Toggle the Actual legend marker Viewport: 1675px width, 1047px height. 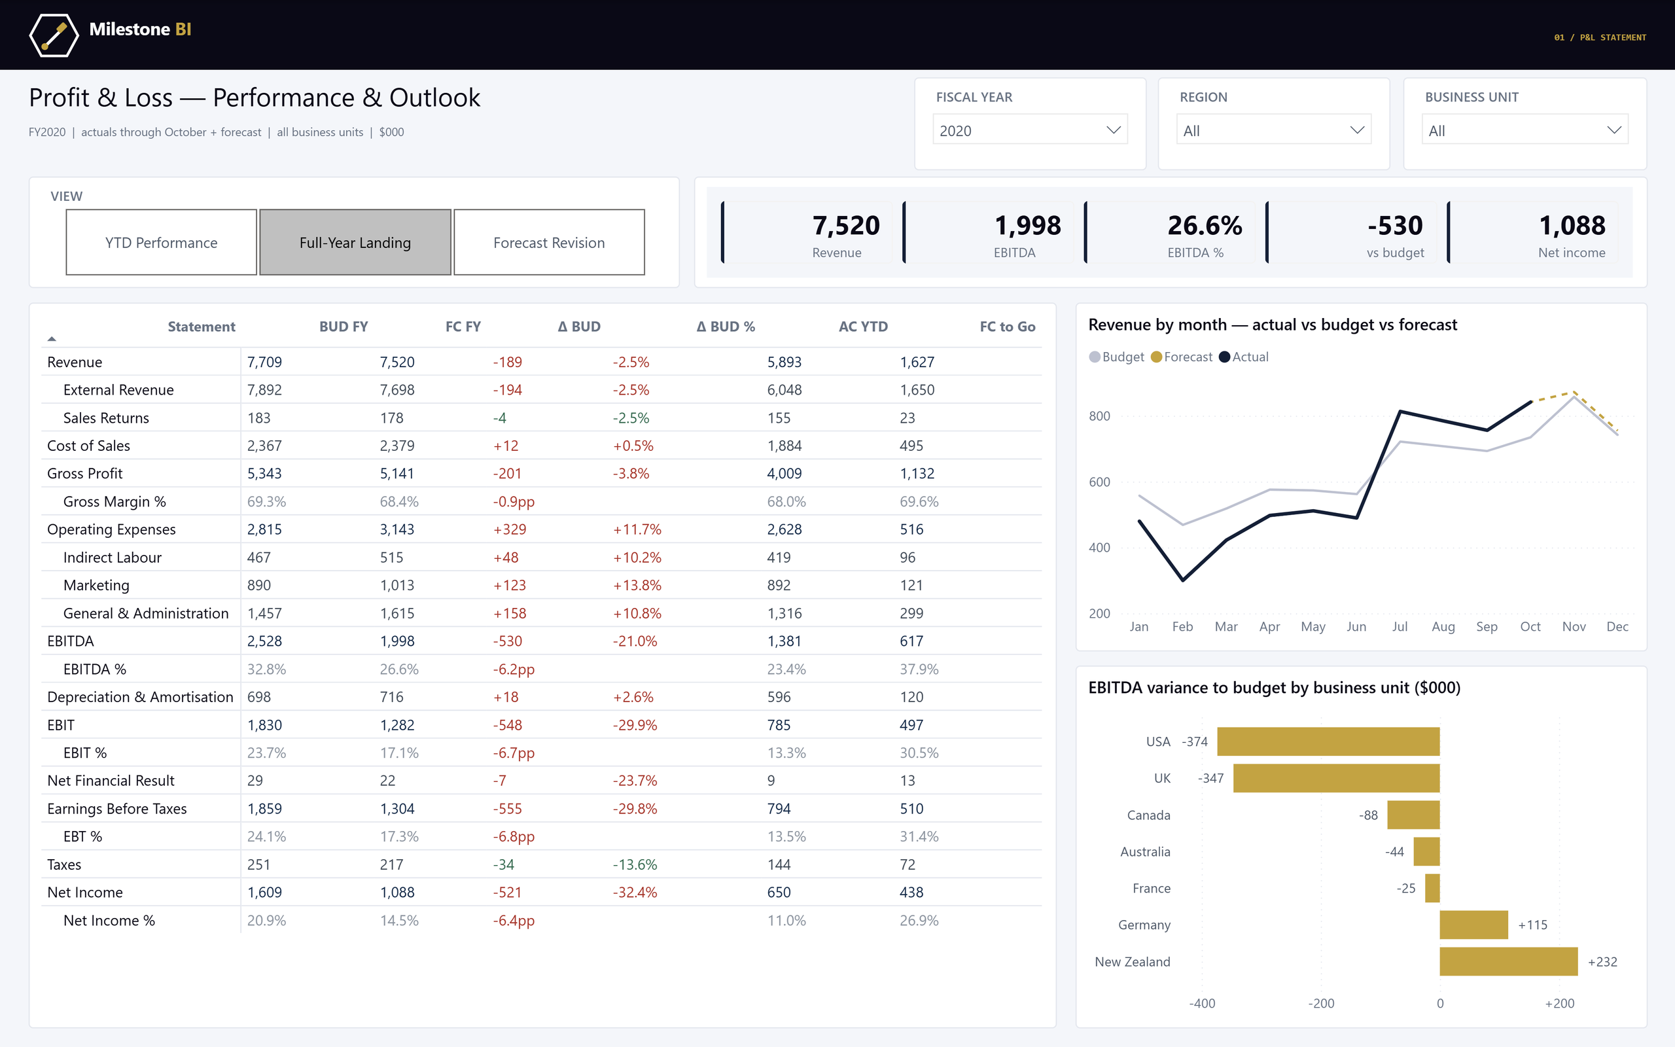pyautogui.click(x=1224, y=357)
